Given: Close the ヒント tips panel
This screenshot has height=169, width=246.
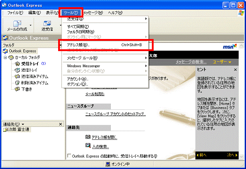Looking at the screenshot, I should point(235,70).
